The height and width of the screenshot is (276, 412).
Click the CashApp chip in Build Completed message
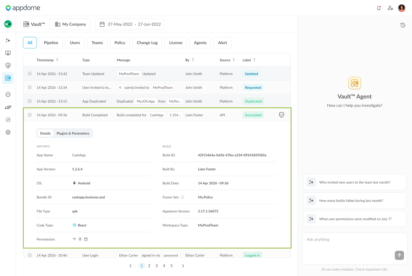tap(157, 115)
